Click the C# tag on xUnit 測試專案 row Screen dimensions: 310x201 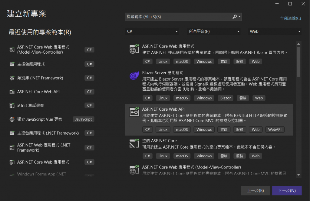coord(89,106)
